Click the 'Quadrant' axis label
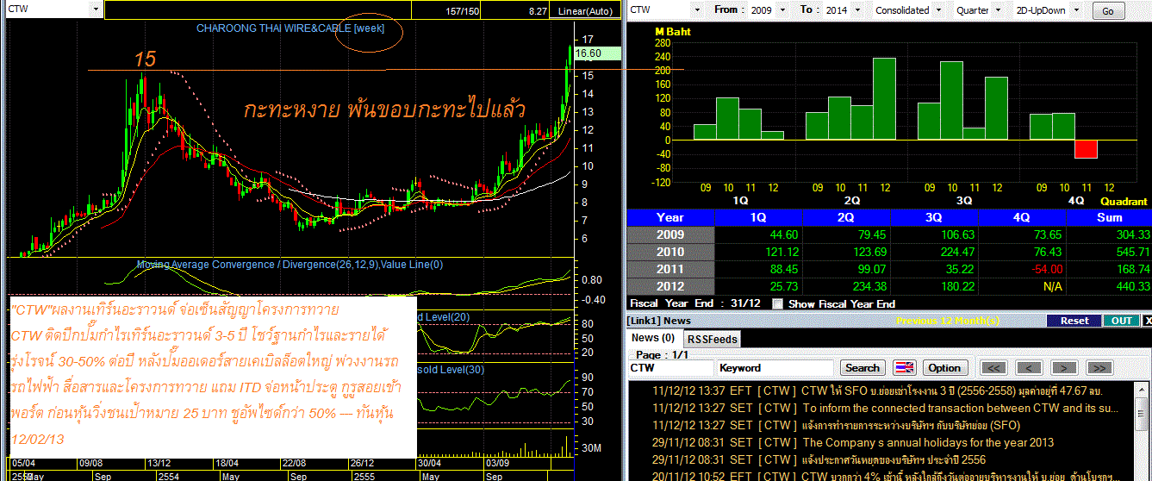Screen dimensions: 1152x481 (1124, 201)
